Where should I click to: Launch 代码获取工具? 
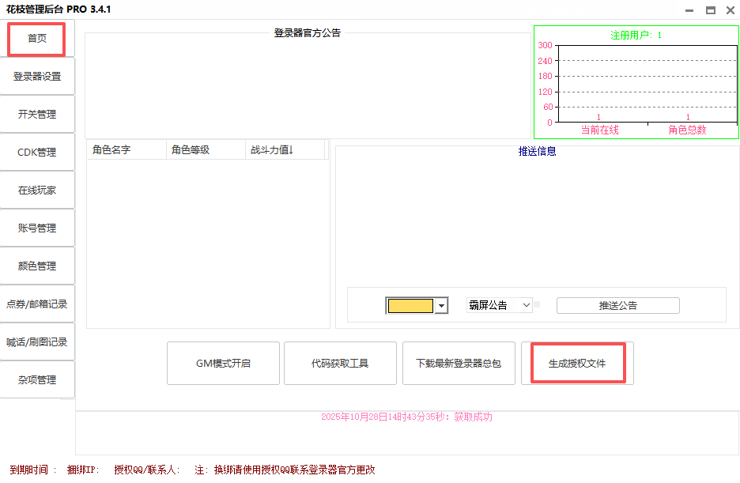[x=340, y=364]
